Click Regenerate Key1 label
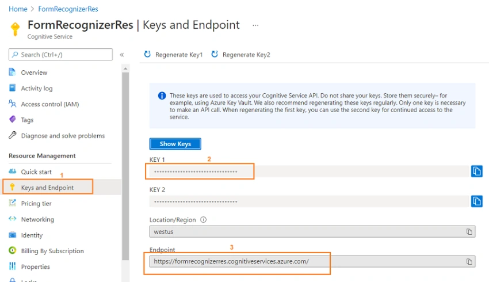The width and height of the screenshot is (489, 282). coord(179,55)
